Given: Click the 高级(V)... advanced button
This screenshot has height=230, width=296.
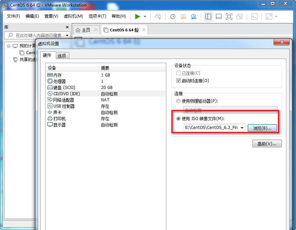Looking at the screenshot, I should click(x=267, y=144).
